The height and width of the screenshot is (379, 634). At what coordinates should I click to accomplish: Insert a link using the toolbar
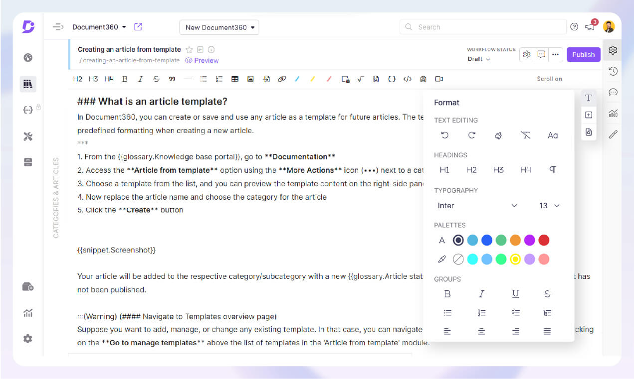pyautogui.click(x=282, y=79)
